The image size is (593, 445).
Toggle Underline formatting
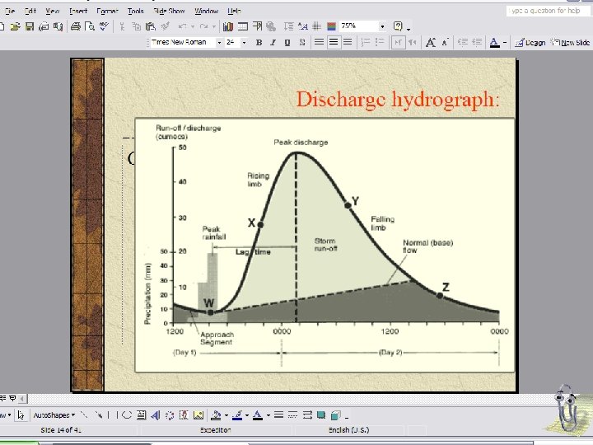point(287,42)
